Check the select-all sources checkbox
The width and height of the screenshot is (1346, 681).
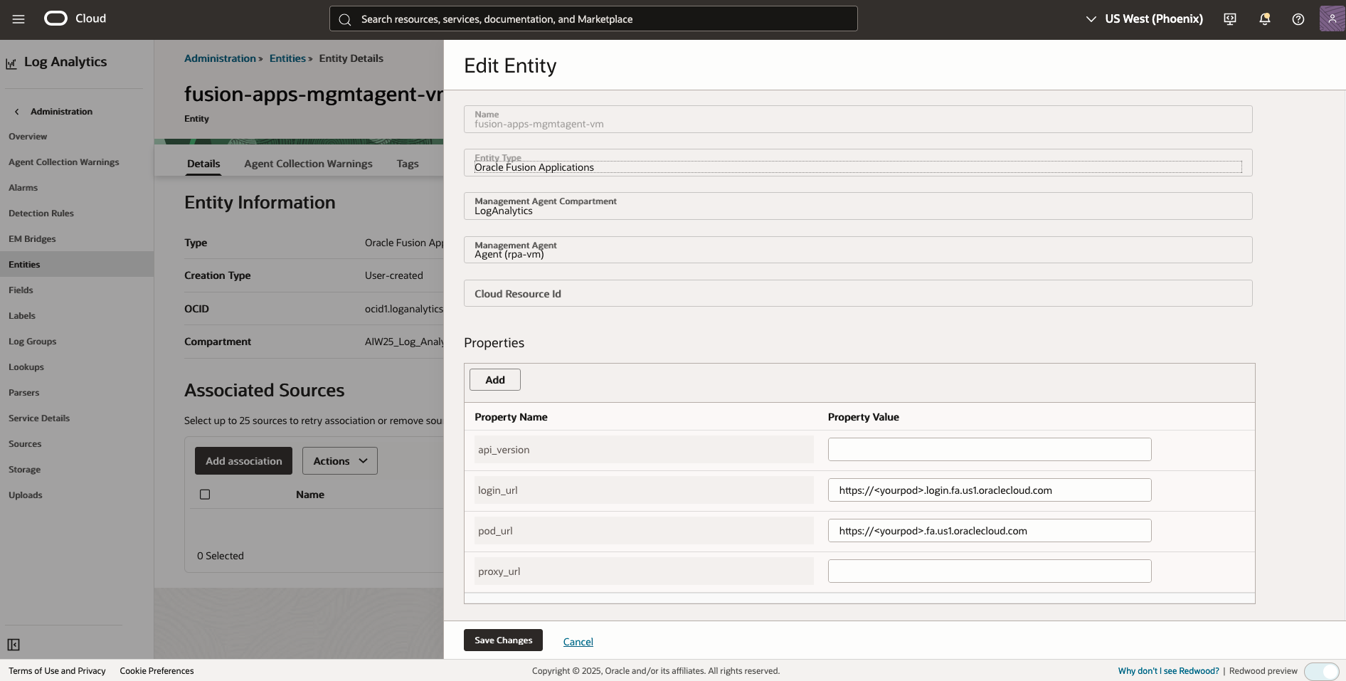click(205, 494)
